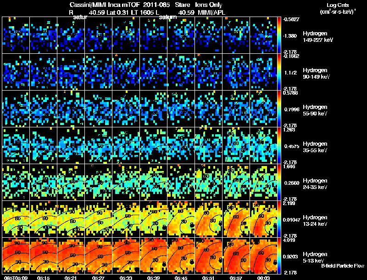The image size is (367, 280).
Task: Select the 'Hydrogen 55-90 keV' row label
Action: point(315,110)
